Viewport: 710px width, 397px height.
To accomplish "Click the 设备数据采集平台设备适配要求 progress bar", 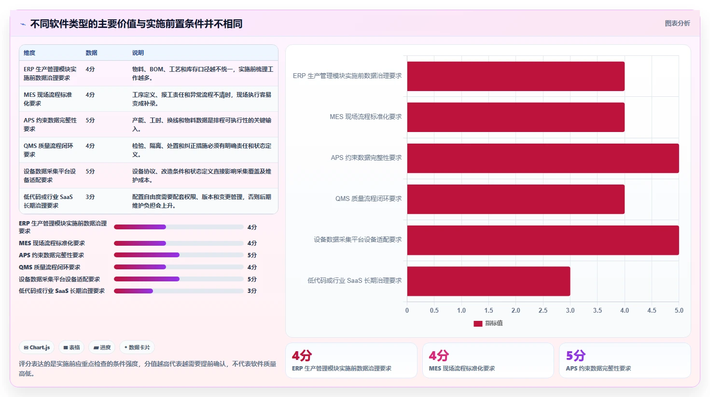I will pos(179,279).
